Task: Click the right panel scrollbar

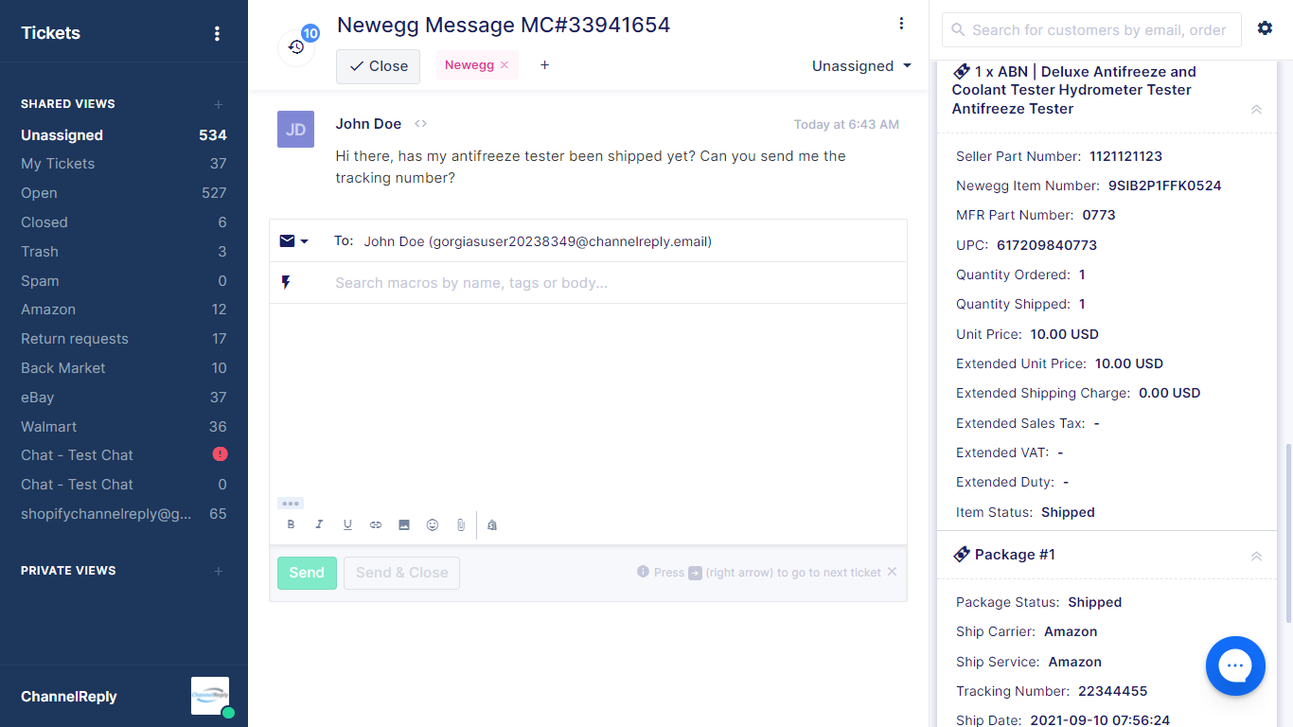Action: (1287, 533)
